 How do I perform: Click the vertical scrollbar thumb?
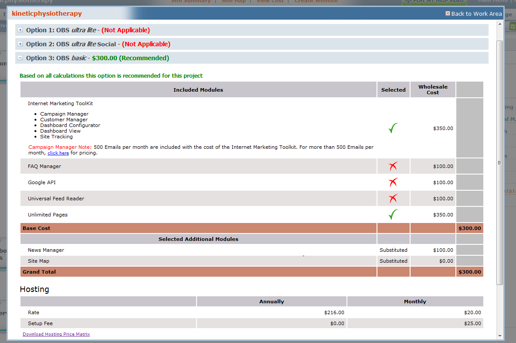tap(499, 163)
